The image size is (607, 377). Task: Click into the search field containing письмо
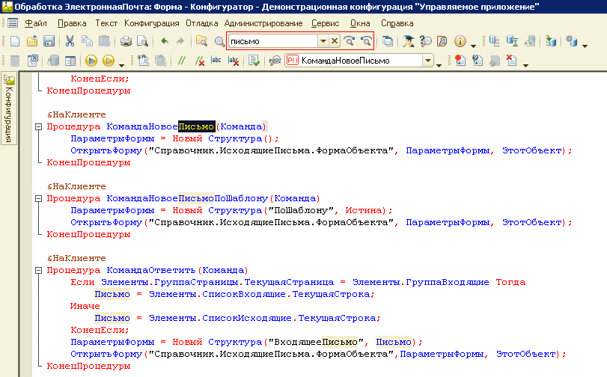[x=273, y=41]
